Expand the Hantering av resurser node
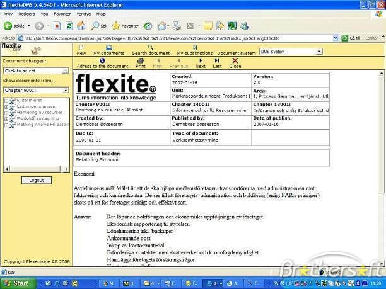Screen dimensions: 386x289 click(6, 113)
